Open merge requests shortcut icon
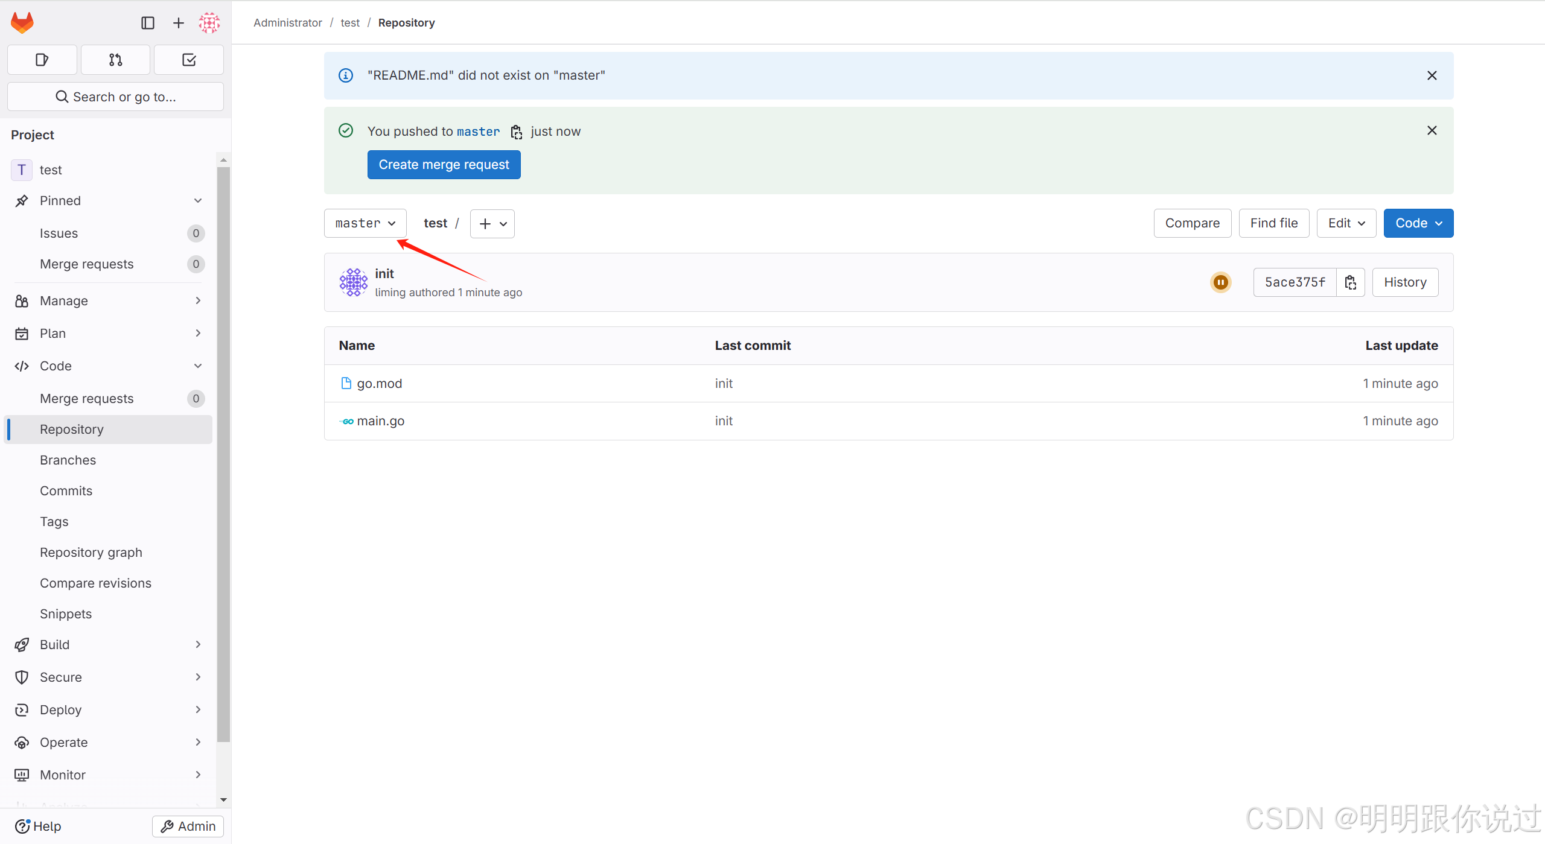Screen dimensions: 1545x844 (x=115, y=60)
